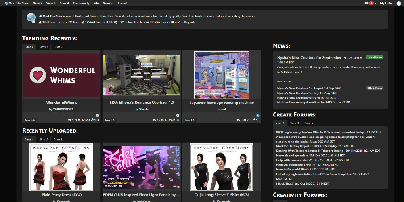Click the Older News badge

point(375,88)
